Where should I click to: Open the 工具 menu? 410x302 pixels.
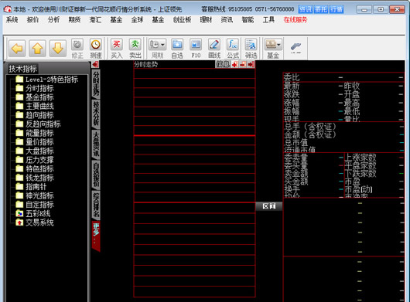click(268, 20)
